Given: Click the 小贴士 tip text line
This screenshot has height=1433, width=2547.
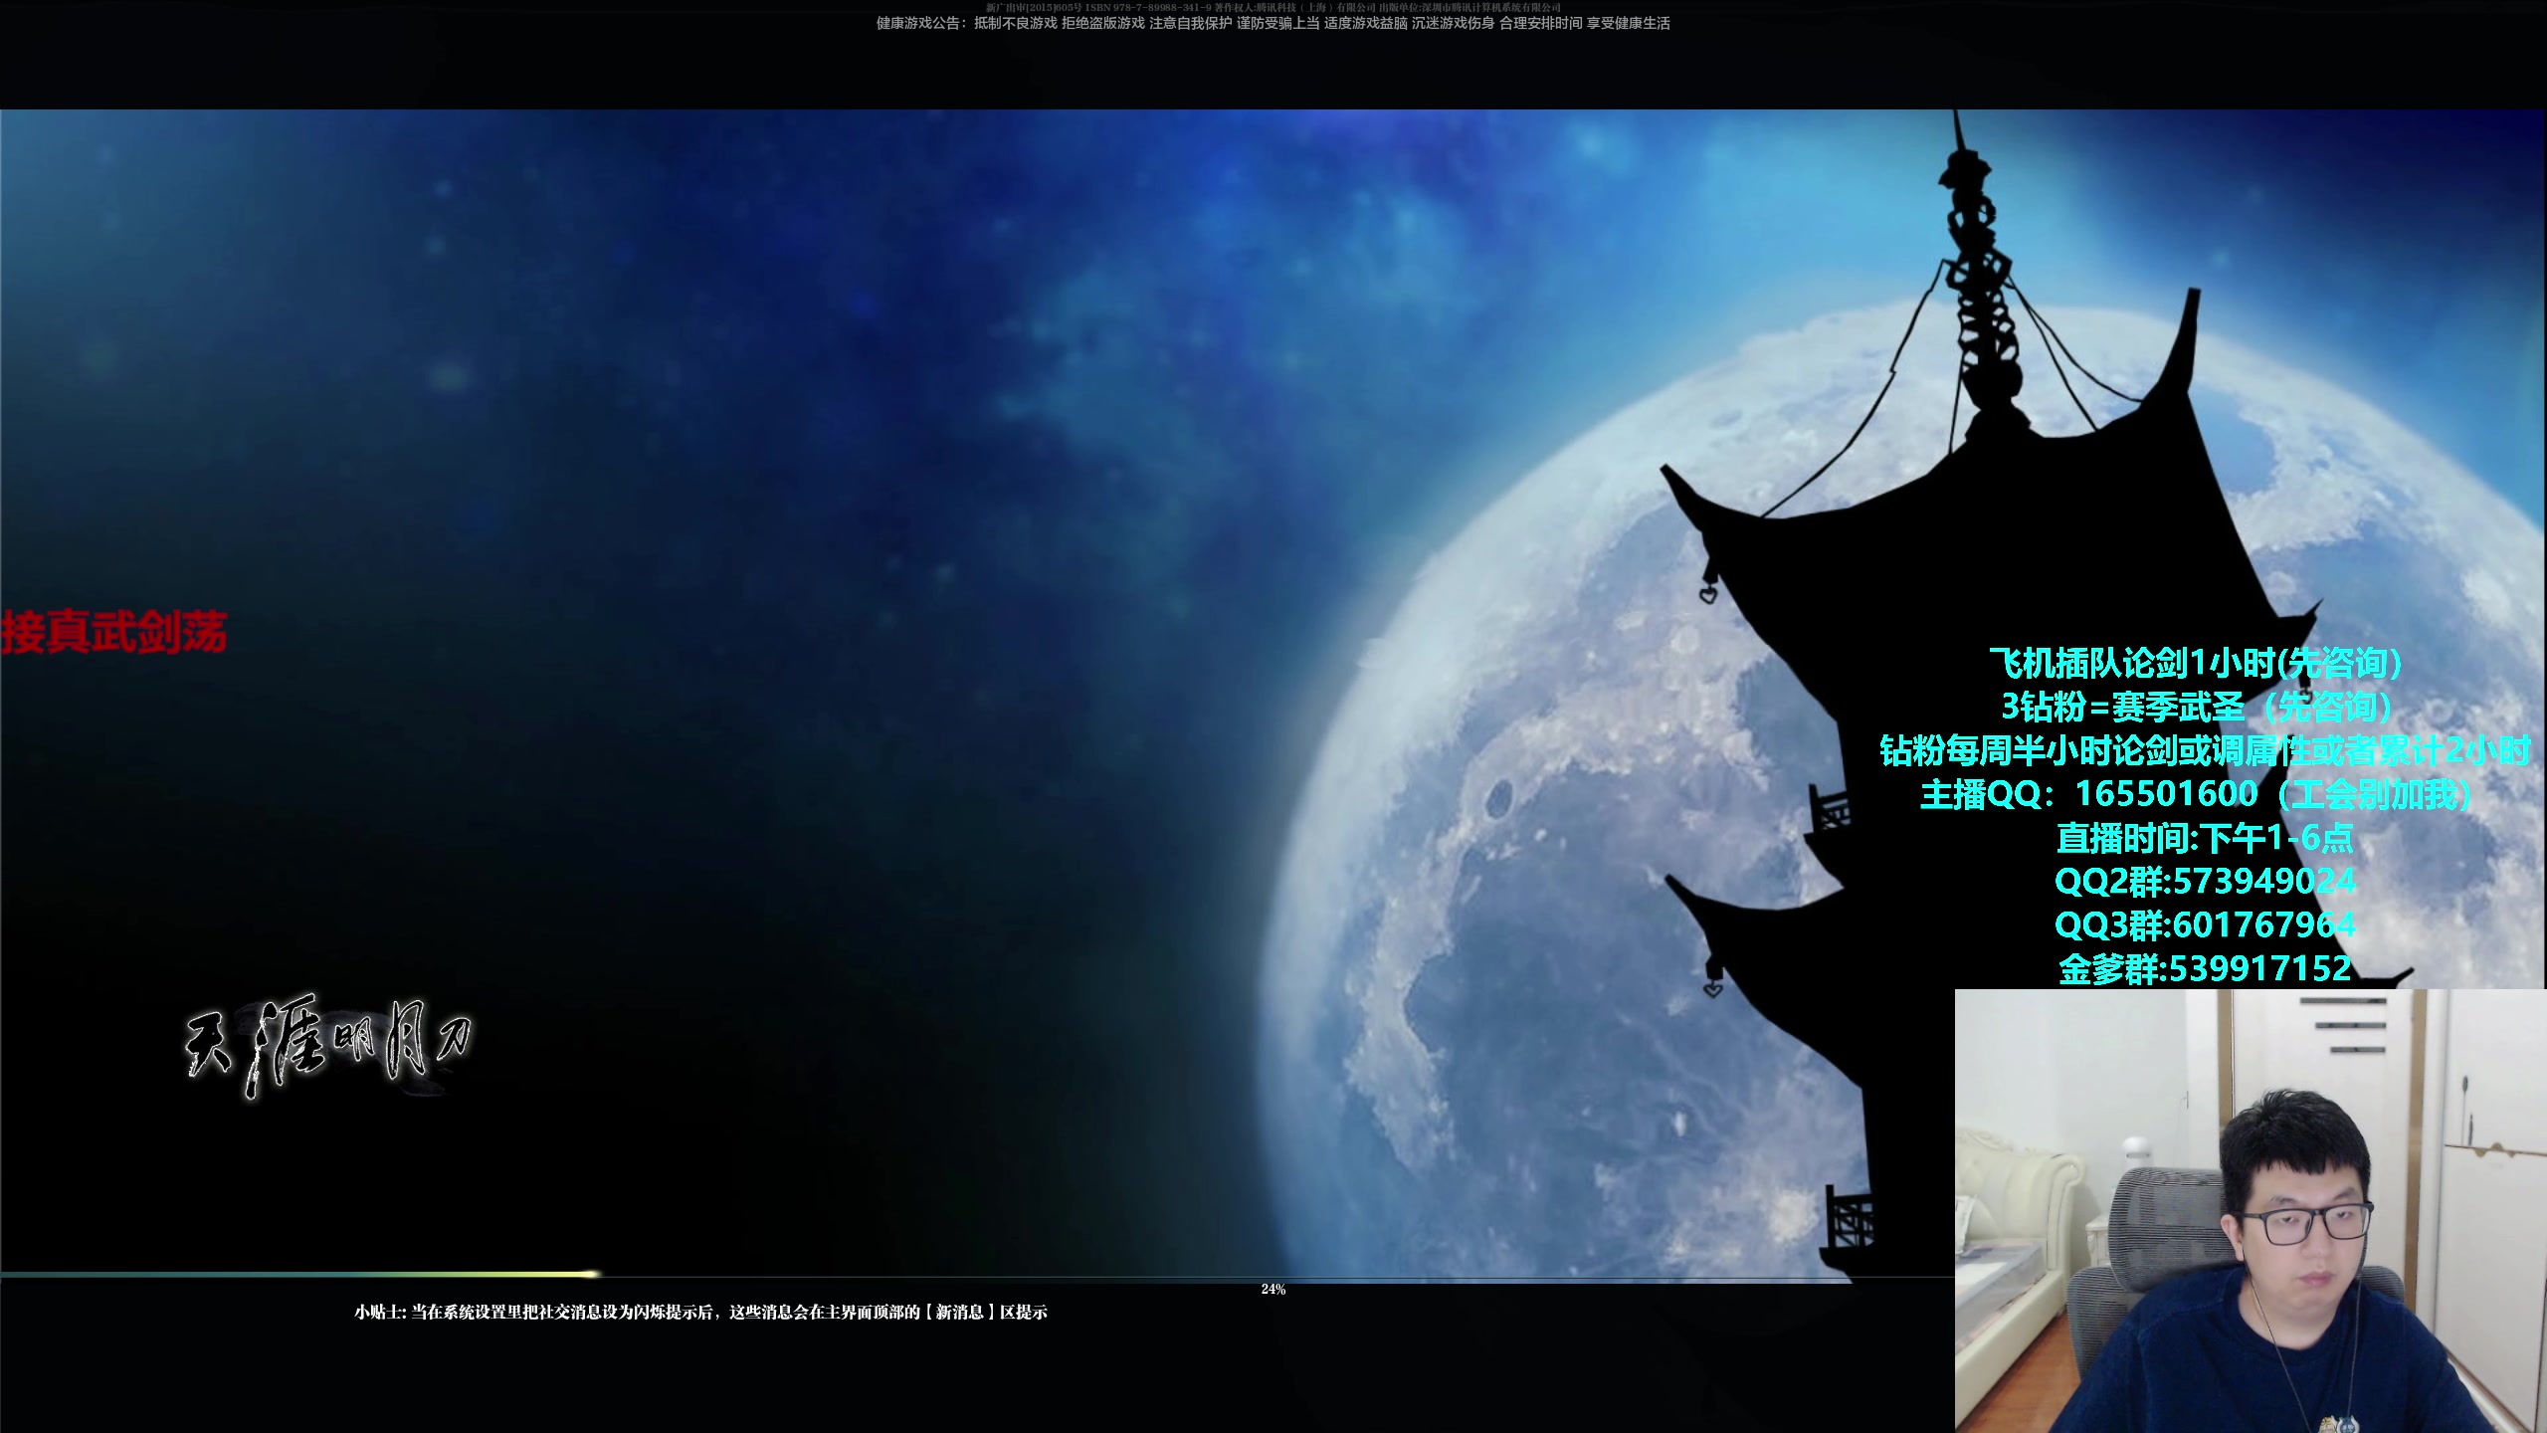Looking at the screenshot, I should [700, 1312].
